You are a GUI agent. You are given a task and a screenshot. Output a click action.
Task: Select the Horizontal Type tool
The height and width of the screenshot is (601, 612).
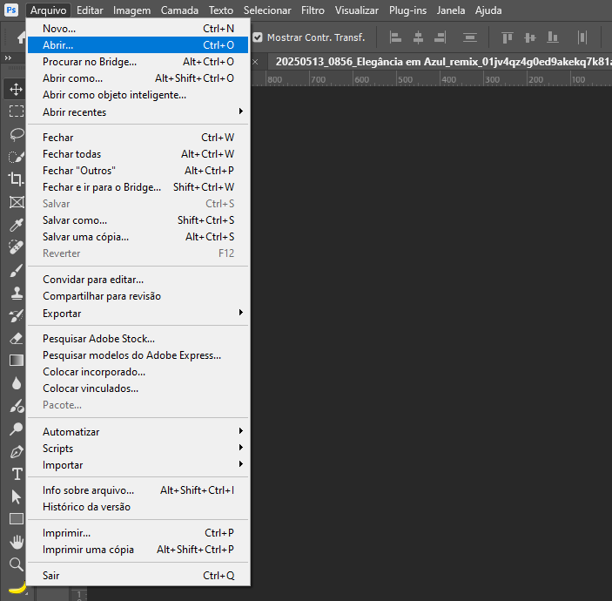pyautogui.click(x=16, y=474)
